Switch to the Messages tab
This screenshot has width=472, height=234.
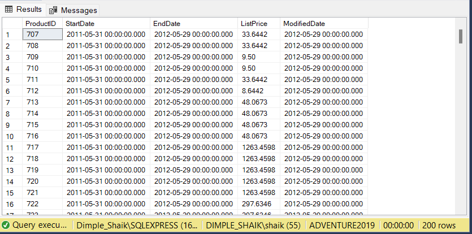click(73, 10)
